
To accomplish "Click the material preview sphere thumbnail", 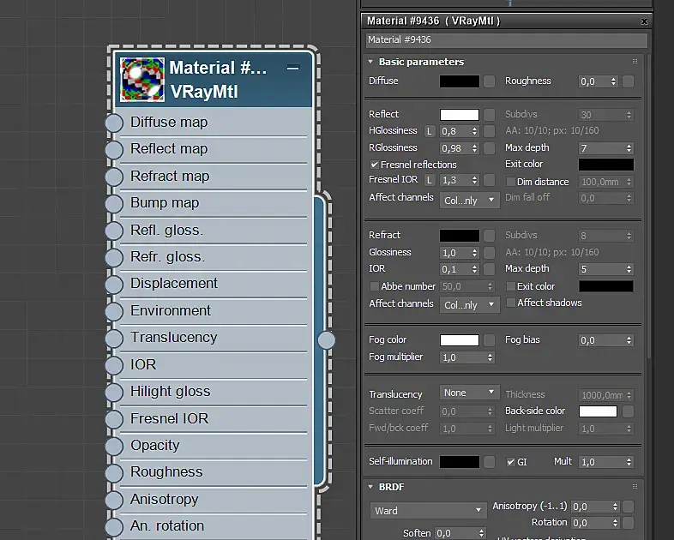I will tap(142, 80).
